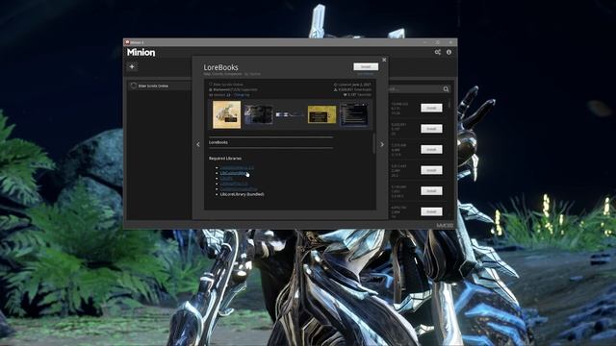Click the fourth Install button in addon list
616x346 pixels.
coord(431,170)
